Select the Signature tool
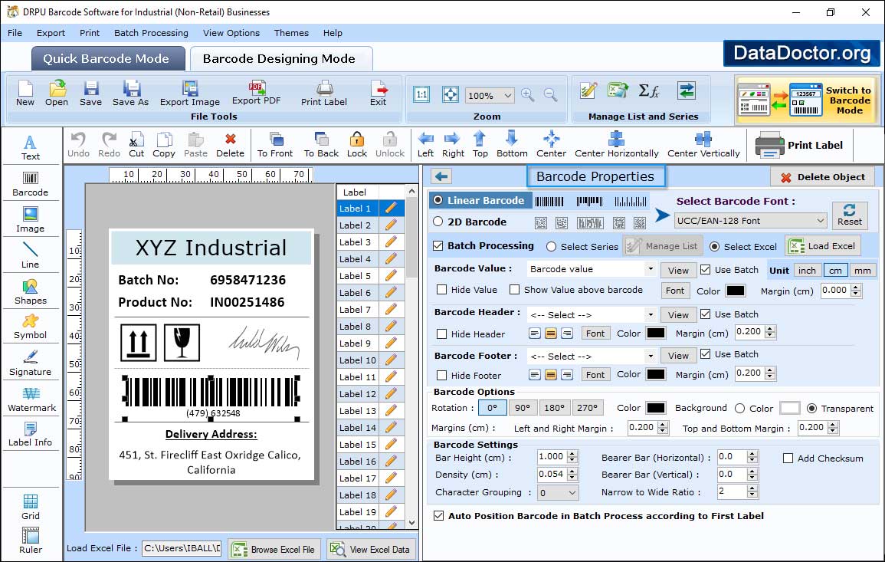Screen dimensions: 885x562 pyautogui.click(x=31, y=363)
